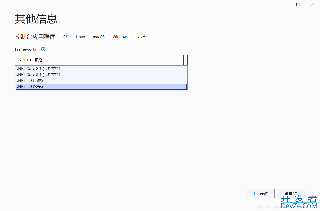Image resolution: width=320 pixels, height=211 pixels.
Task: Maximize the dialog window
Action: tap(298, 4)
